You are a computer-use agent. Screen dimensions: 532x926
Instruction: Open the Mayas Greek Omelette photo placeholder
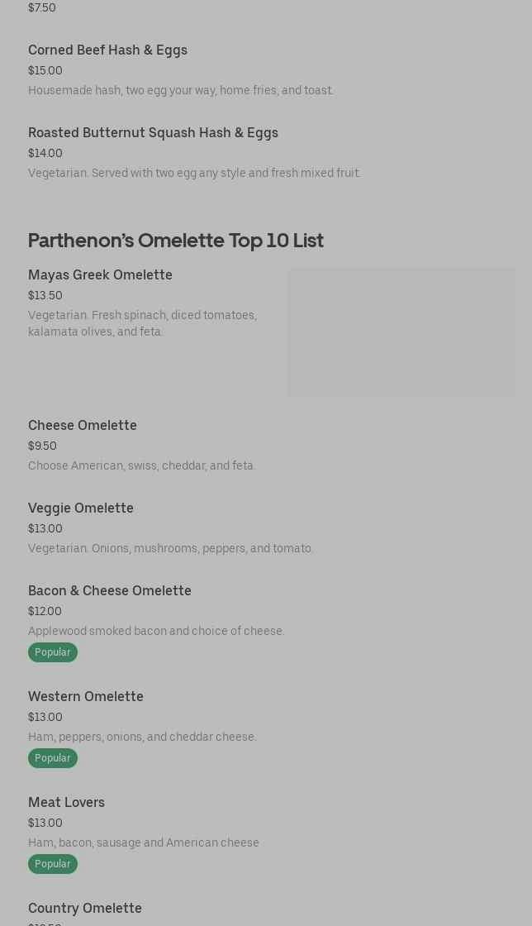coord(401,332)
